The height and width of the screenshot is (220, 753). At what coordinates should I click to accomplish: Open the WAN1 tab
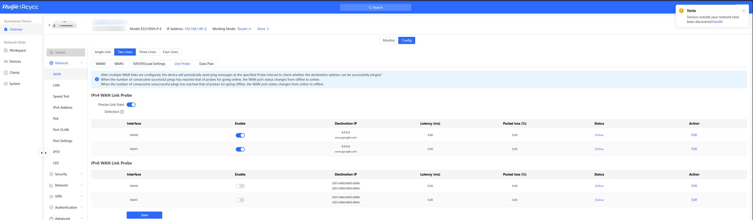(119, 64)
